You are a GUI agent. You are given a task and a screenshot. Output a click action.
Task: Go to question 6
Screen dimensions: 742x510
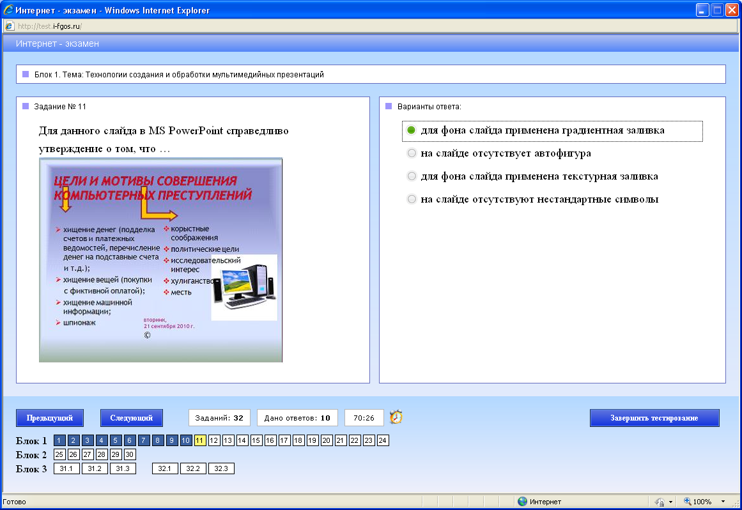click(129, 440)
